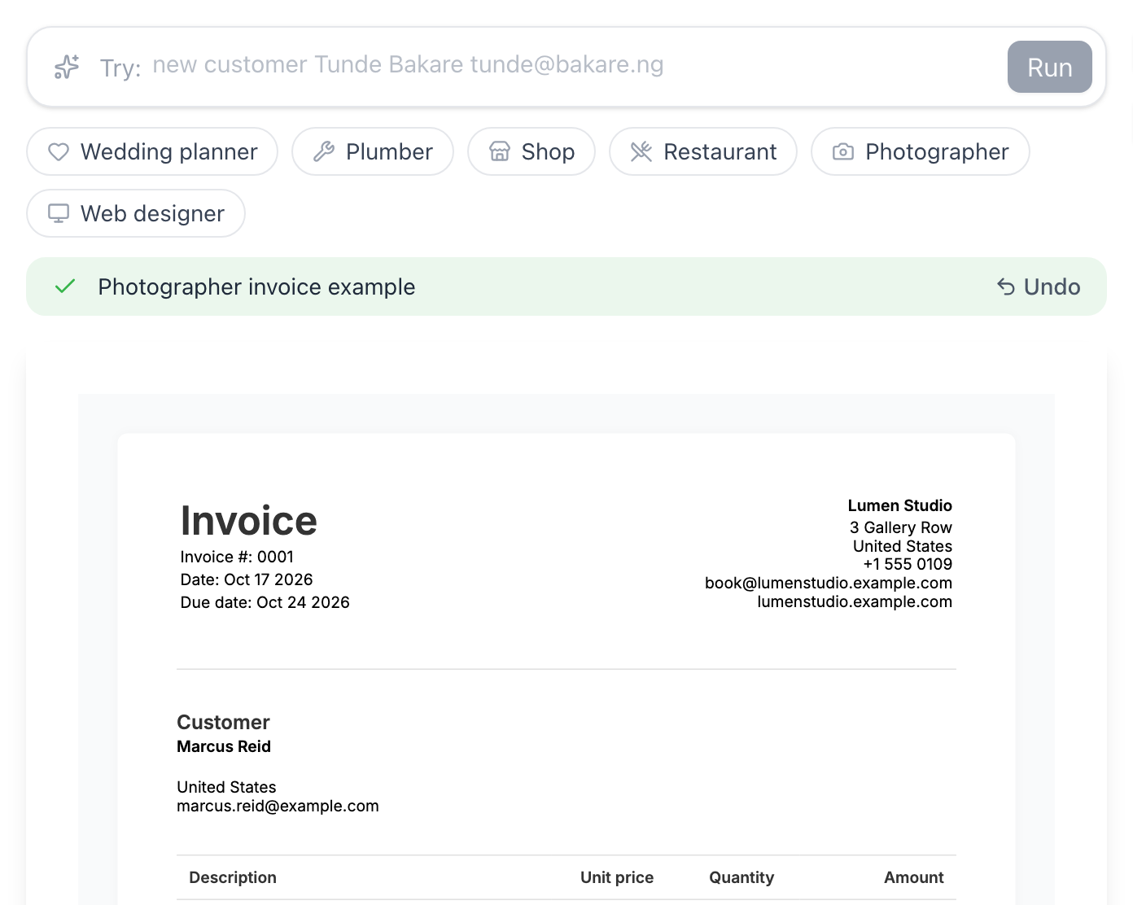Select the Restaurant example chip
The image size is (1133, 905).
click(x=703, y=152)
